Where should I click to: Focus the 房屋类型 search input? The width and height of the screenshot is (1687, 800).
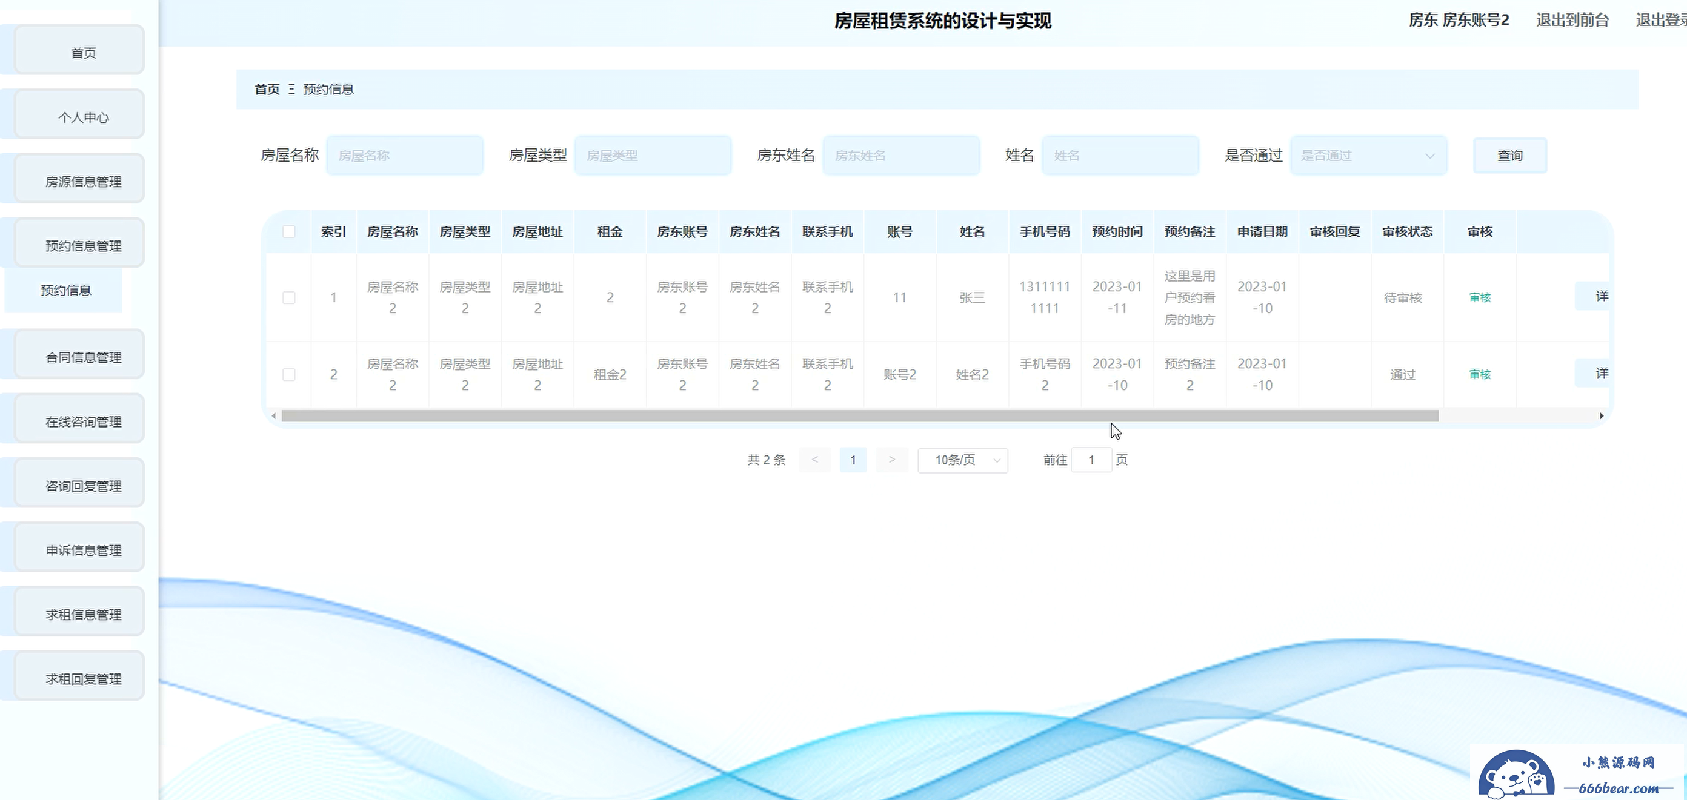[x=653, y=155]
